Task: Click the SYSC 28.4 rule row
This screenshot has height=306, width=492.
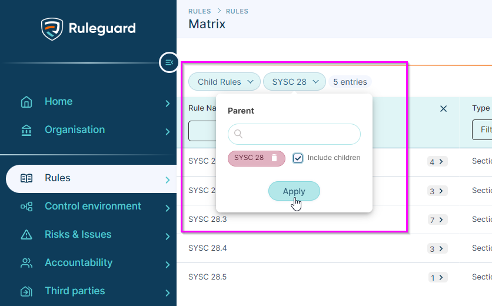Action: click(207, 248)
